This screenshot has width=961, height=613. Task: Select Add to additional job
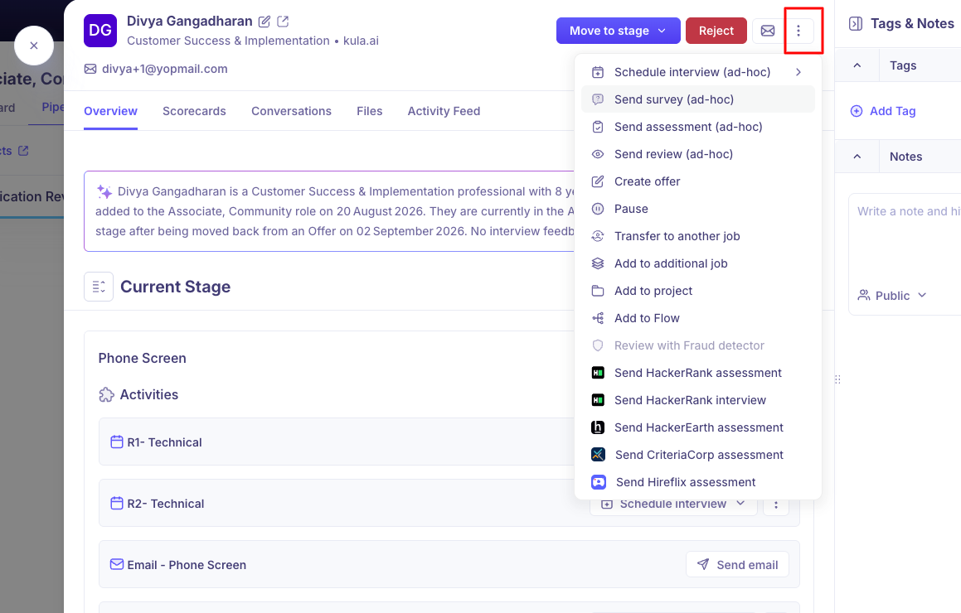point(697,263)
